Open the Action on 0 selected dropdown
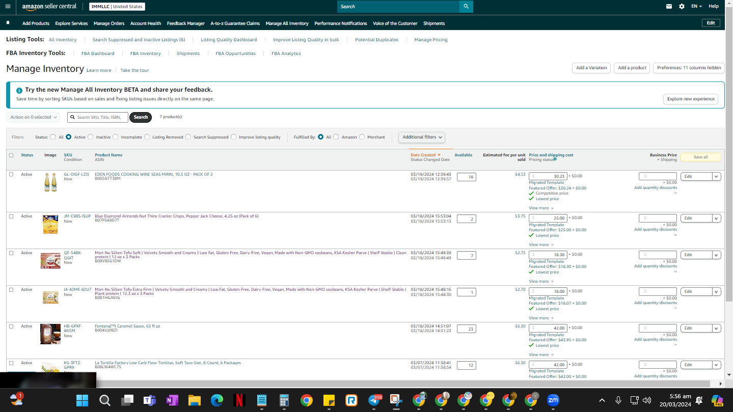 point(33,117)
